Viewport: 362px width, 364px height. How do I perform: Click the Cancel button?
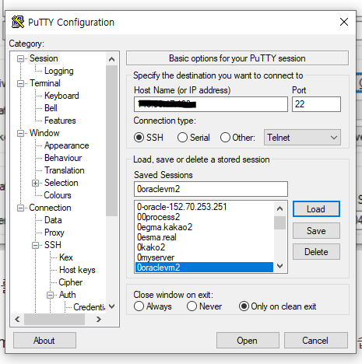pyautogui.click(x=316, y=341)
